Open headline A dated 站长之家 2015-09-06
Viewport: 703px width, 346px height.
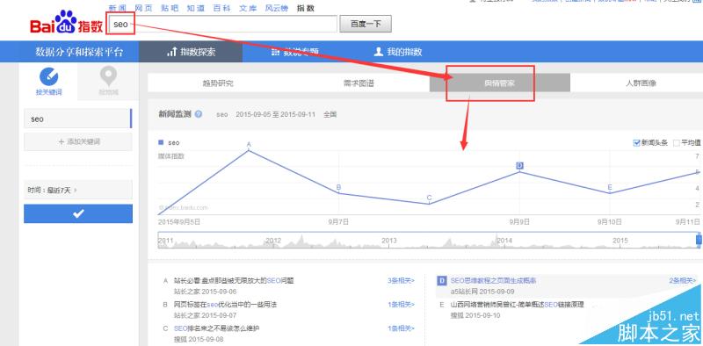[234, 280]
